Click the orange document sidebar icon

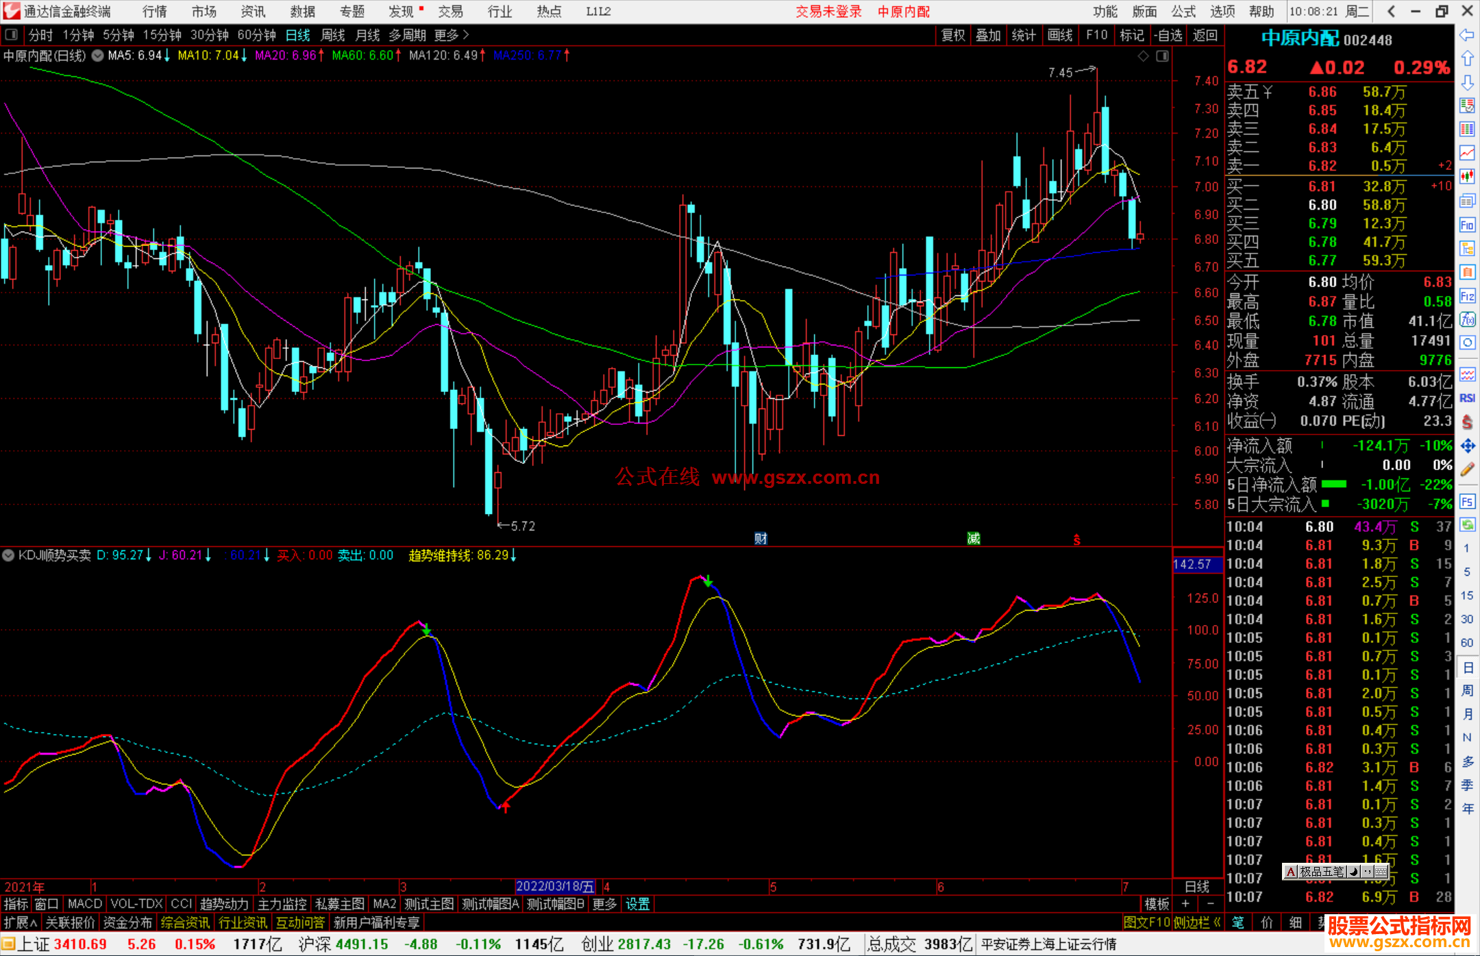pyautogui.click(x=1467, y=272)
